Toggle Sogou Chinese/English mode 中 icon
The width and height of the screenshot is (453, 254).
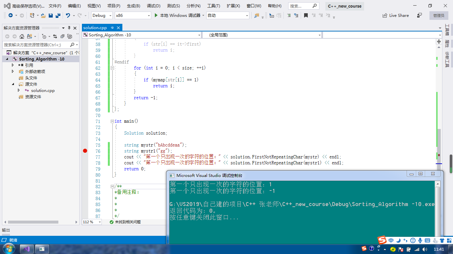point(391,240)
